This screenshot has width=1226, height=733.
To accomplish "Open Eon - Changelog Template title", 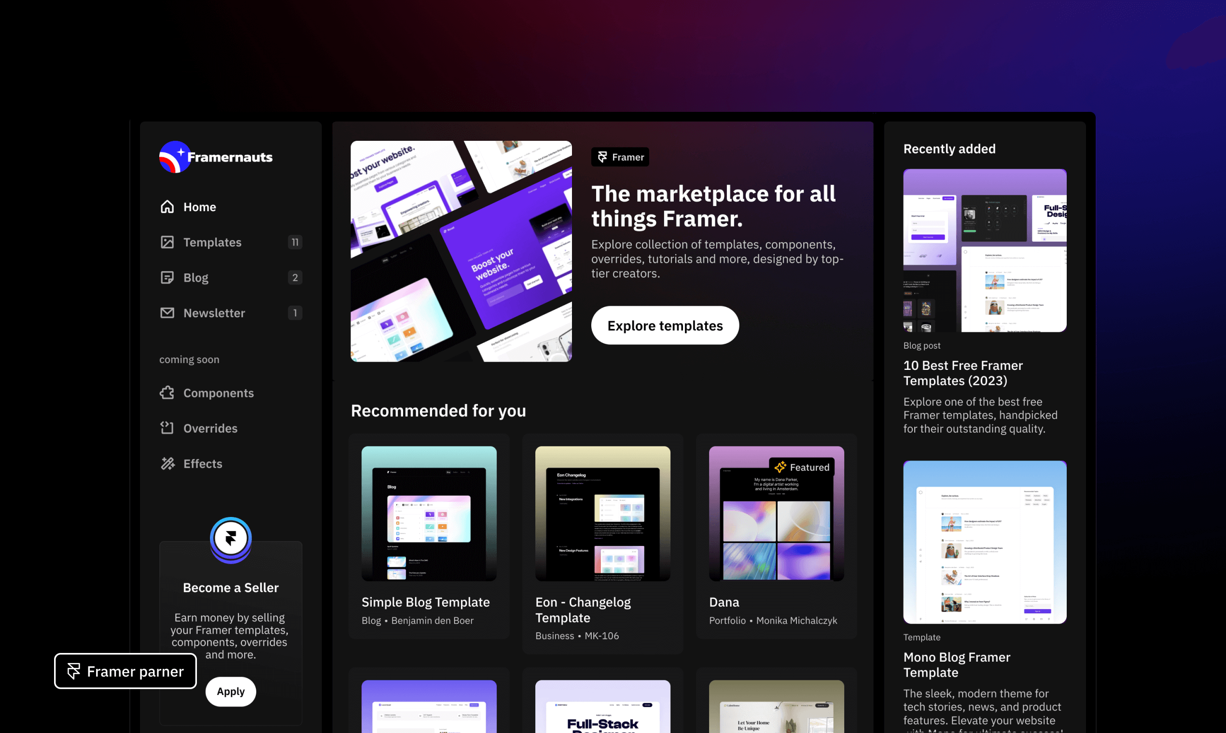I will 583,610.
